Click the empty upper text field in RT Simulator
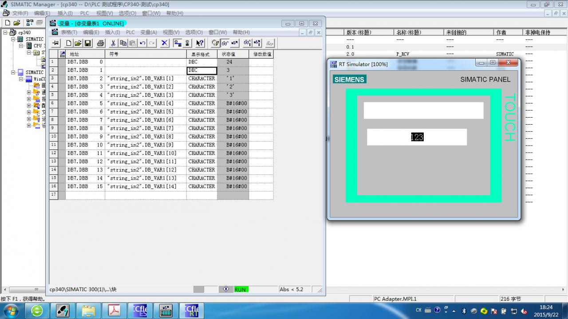The image size is (568, 319). click(423, 110)
